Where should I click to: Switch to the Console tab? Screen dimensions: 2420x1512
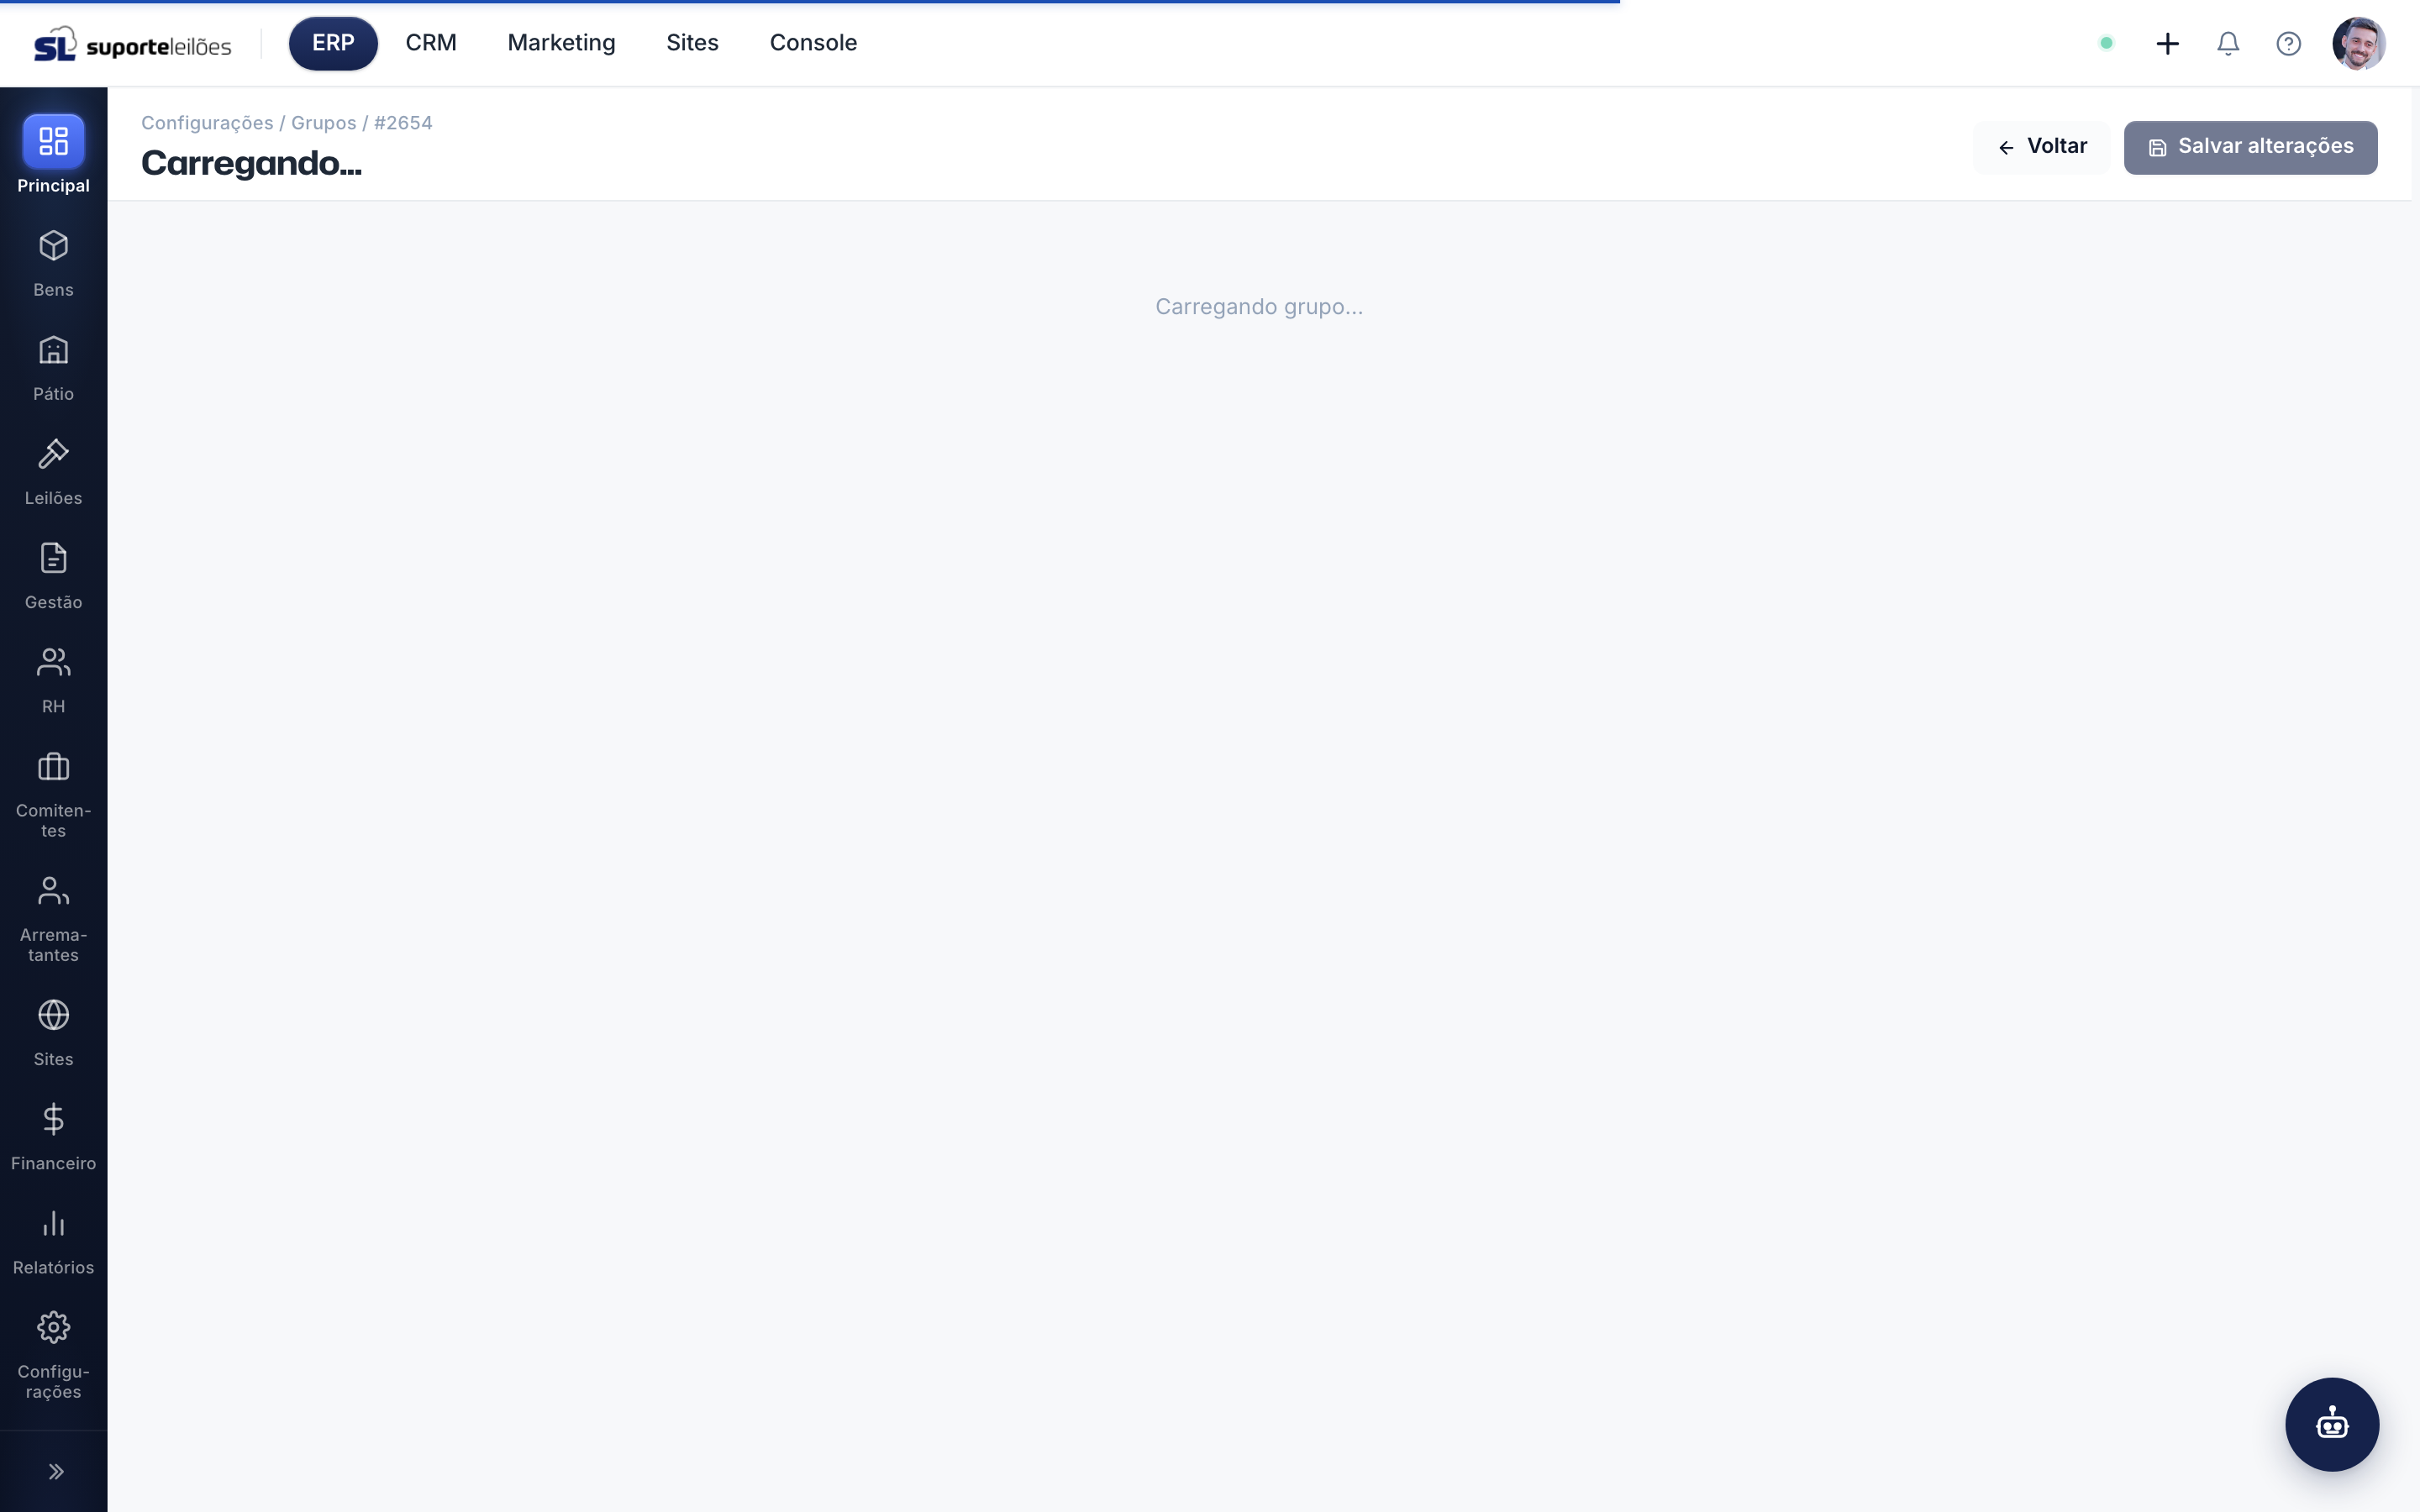tap(813, 43)
